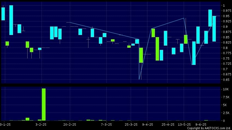Click the 0.8 price axis label

pos(225,48)
